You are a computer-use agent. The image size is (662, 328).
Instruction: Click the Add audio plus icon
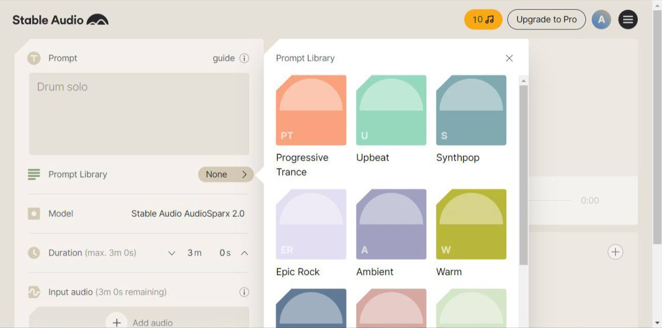pyautogui.click(x=117, y=322)
